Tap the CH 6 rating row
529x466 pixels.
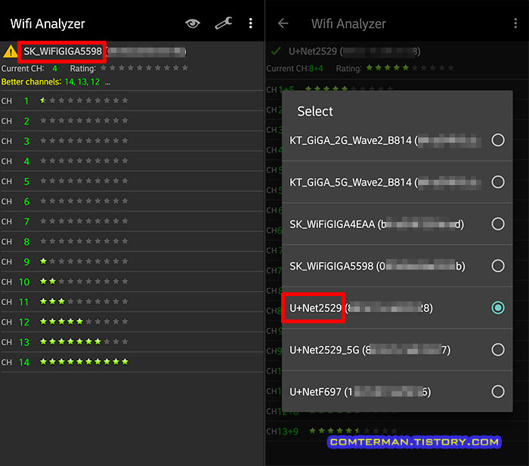131,202
